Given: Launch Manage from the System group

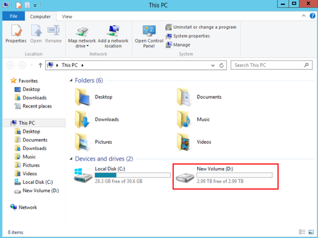Looking at the screenshot, I should click(178, 45).
